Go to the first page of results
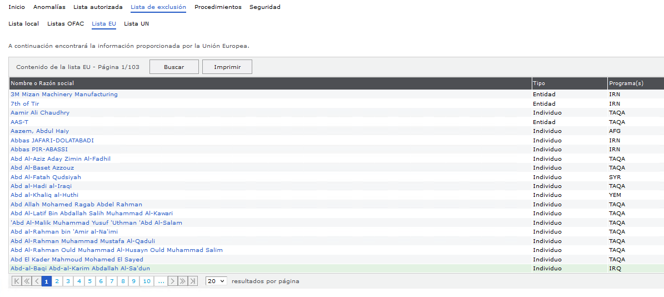The image size is (664, 297). coord(16,281)
